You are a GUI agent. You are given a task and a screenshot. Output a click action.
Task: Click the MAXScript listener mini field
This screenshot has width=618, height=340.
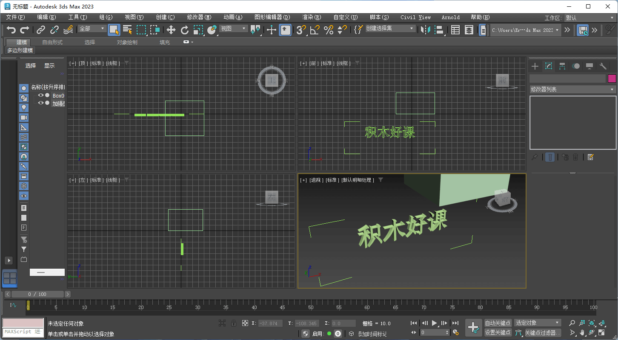[23, 332]
